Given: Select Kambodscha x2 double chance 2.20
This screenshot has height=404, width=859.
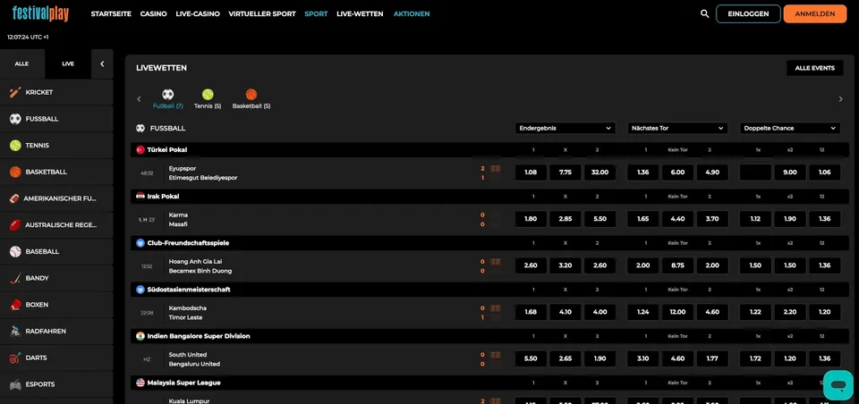Looking at the screenshot, I should (789, 312).
